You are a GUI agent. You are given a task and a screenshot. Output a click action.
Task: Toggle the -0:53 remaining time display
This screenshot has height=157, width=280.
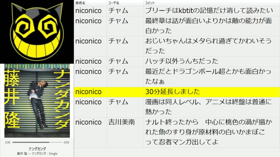tap(66, 142)
